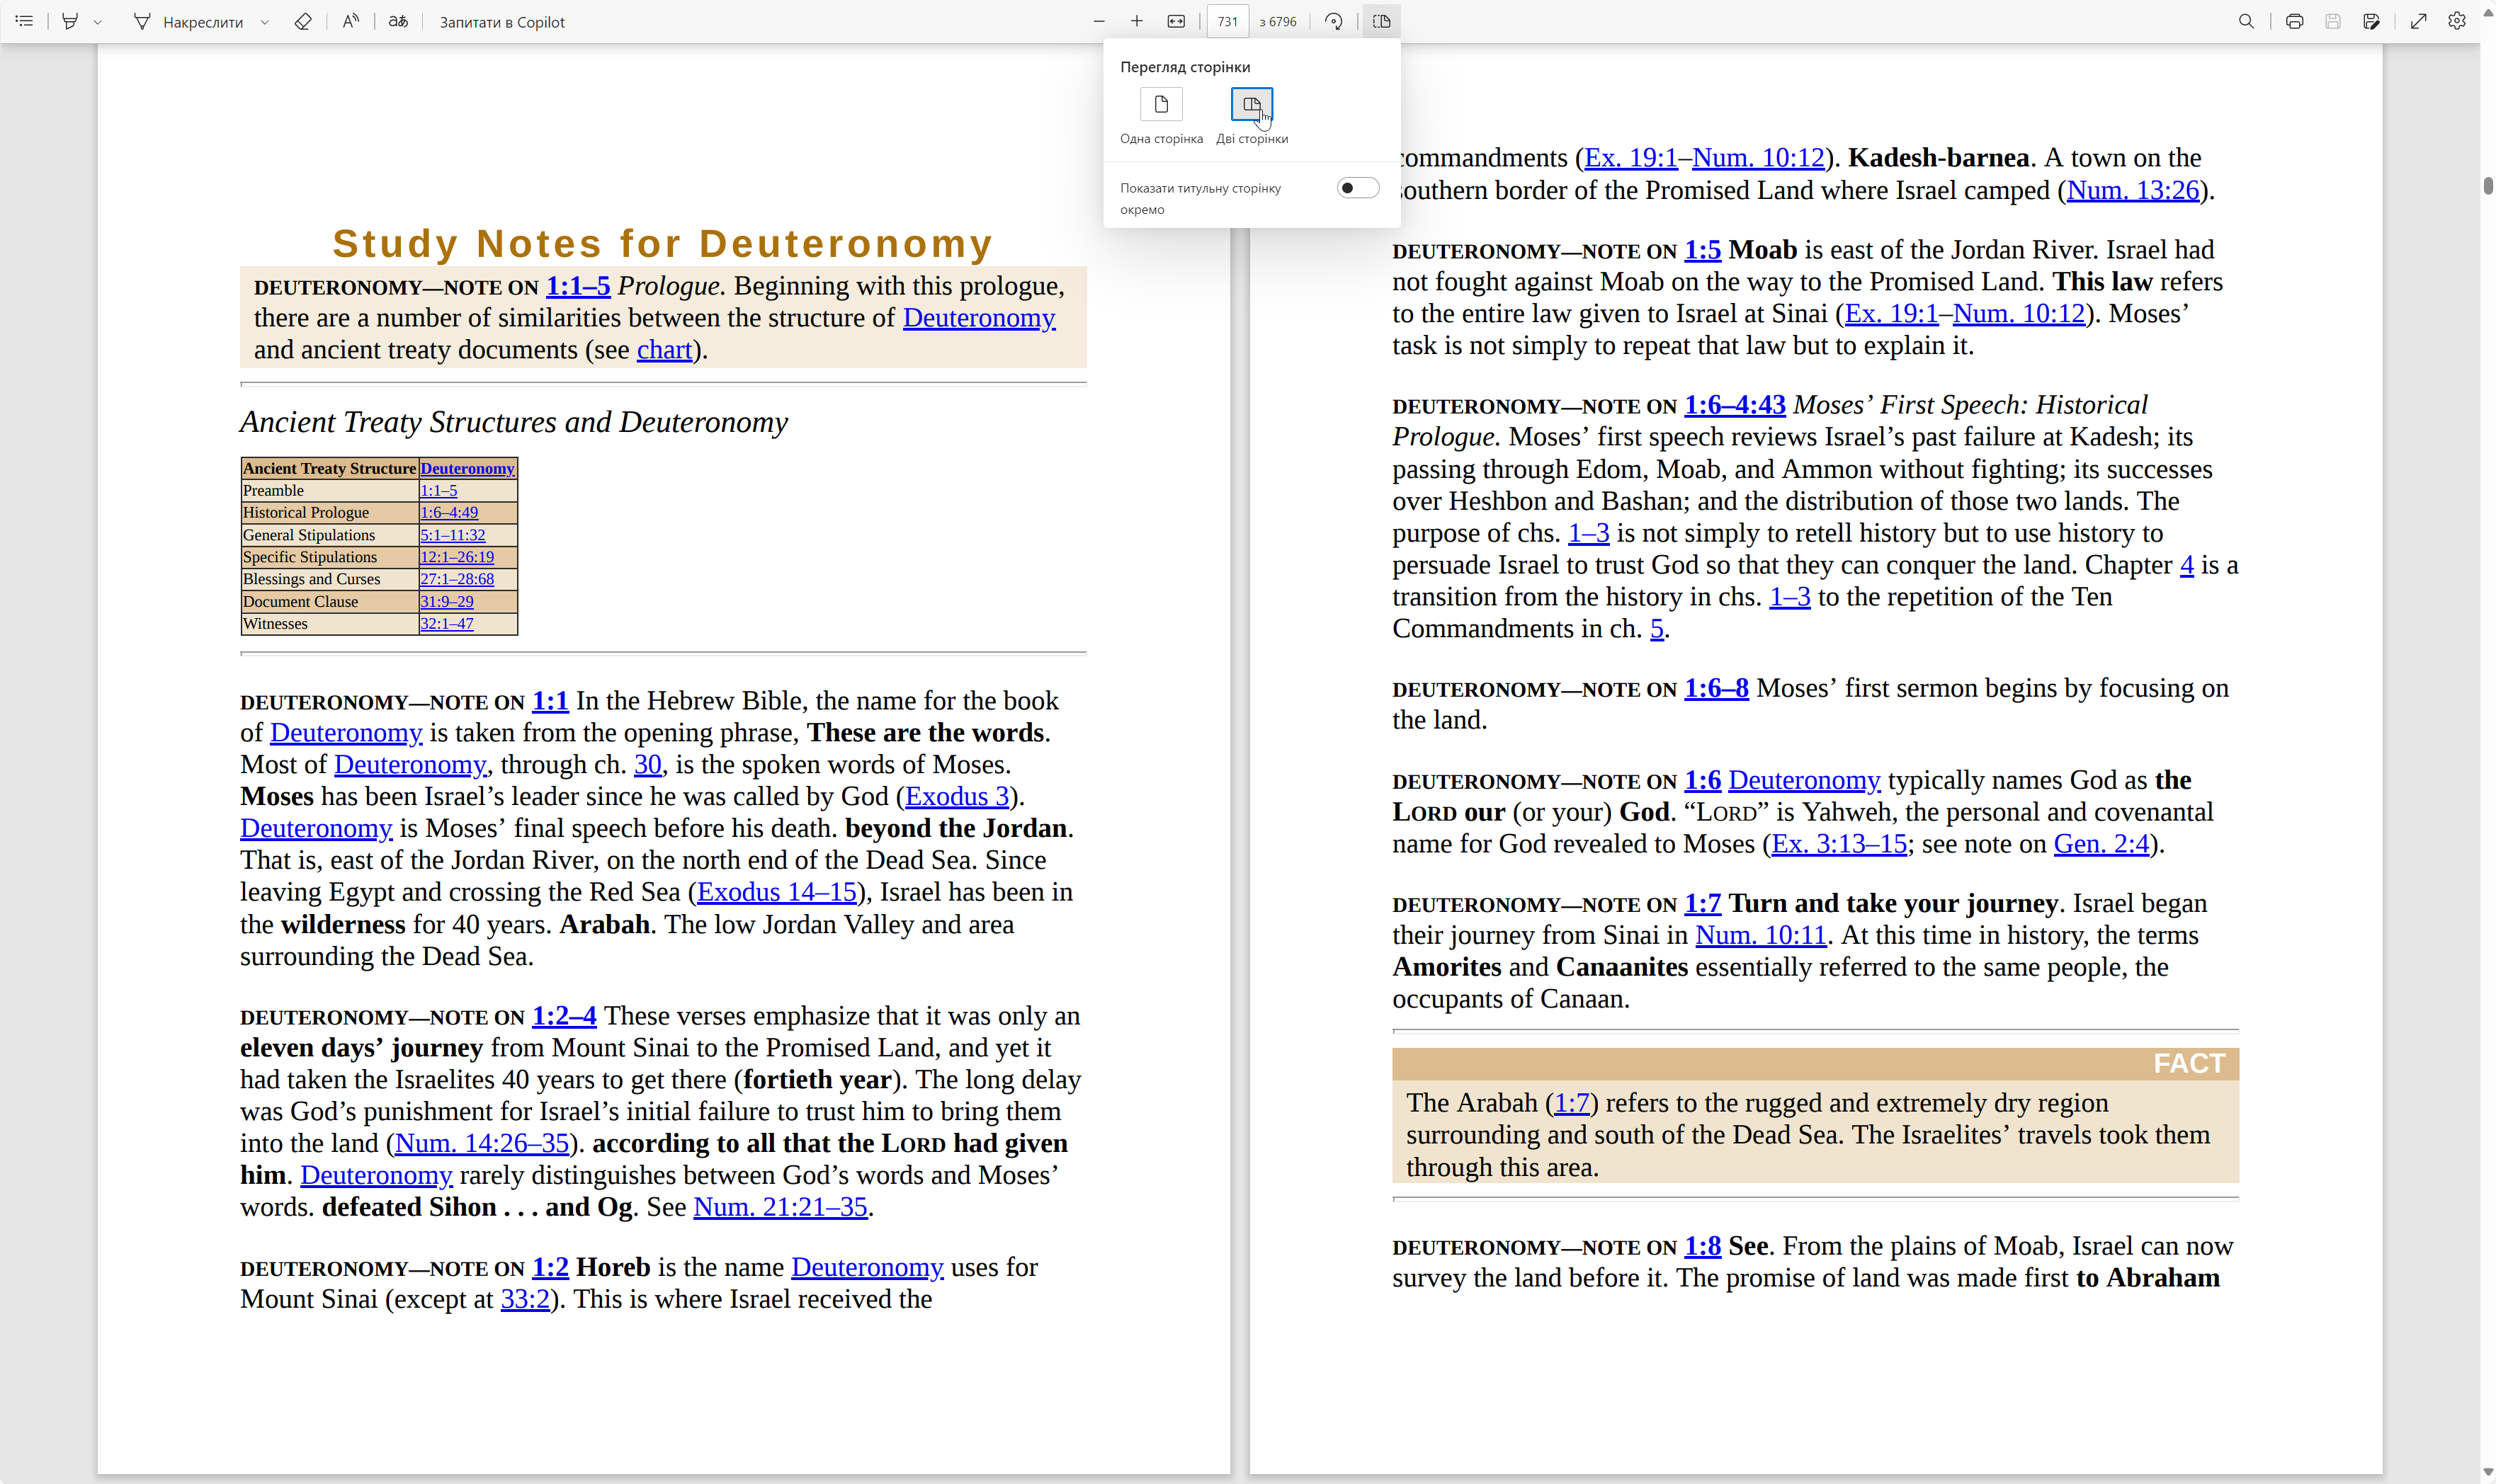Close the page view panel via its toolbar icon
2496x1484 pixels.
pos(1382,21)
